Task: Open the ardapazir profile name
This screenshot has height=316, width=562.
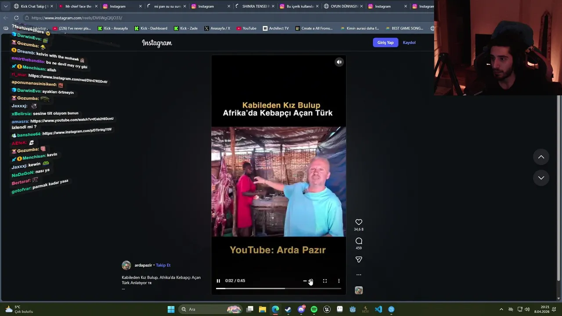Action: [143, 265]
